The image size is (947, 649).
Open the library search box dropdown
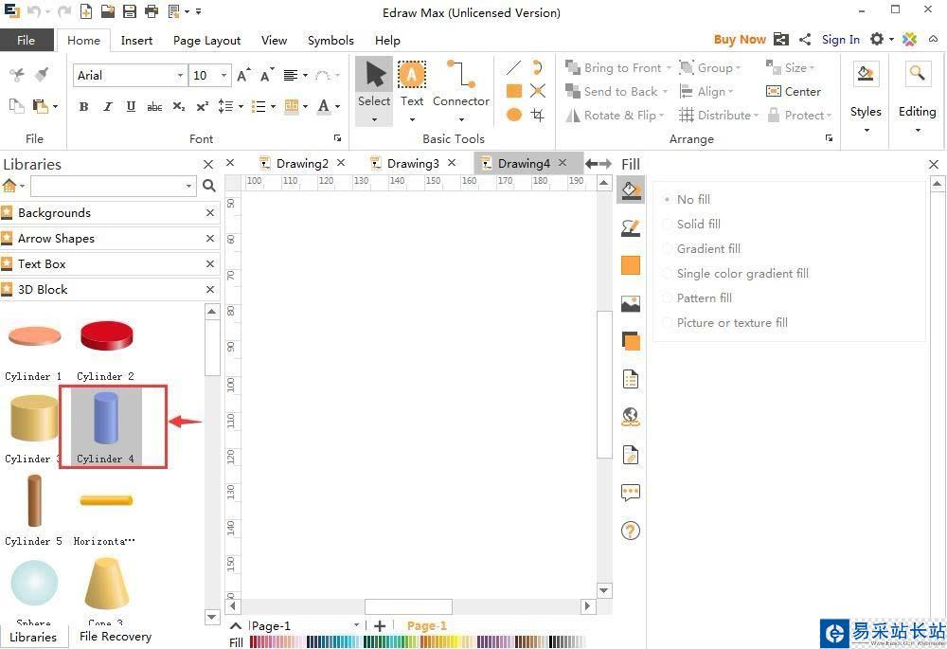click(x=189, y=186)
